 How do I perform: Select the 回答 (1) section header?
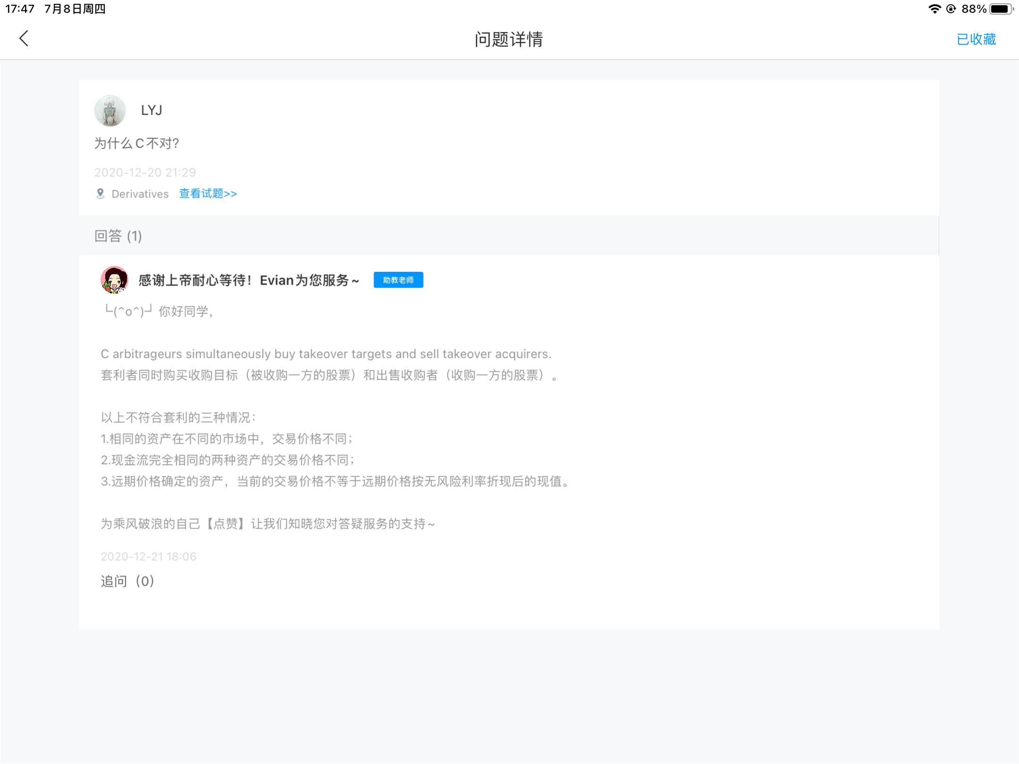coord(118,236)
